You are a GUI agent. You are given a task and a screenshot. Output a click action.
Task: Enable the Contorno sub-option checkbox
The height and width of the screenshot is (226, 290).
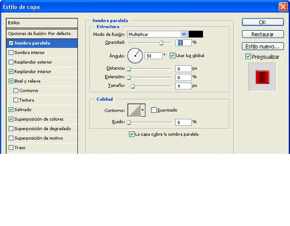click(16, 90)
